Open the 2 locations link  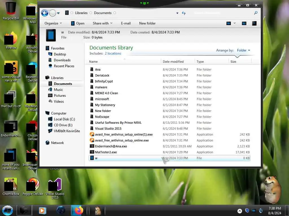coord(113,53)
